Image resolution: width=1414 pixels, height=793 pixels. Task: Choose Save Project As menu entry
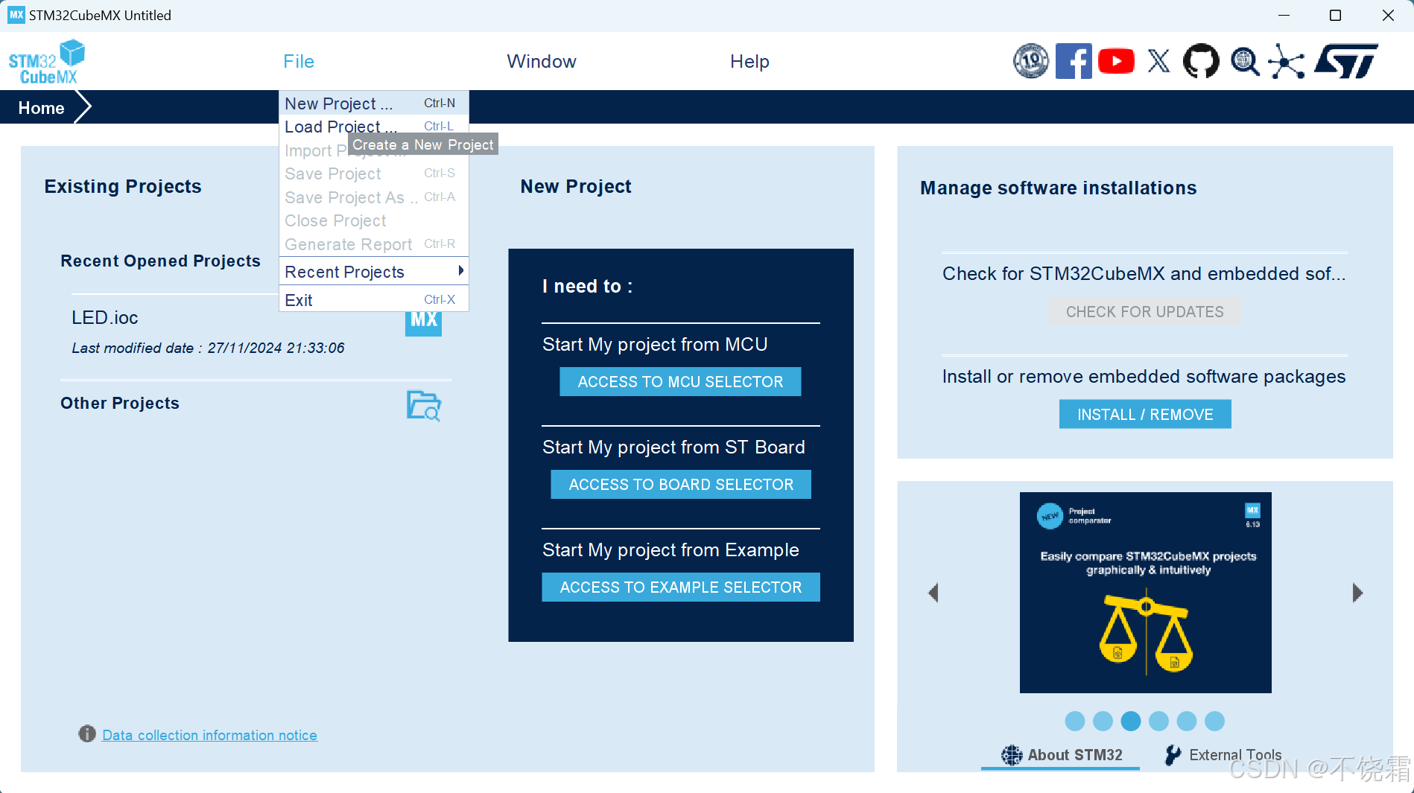(x=373, y=197)
